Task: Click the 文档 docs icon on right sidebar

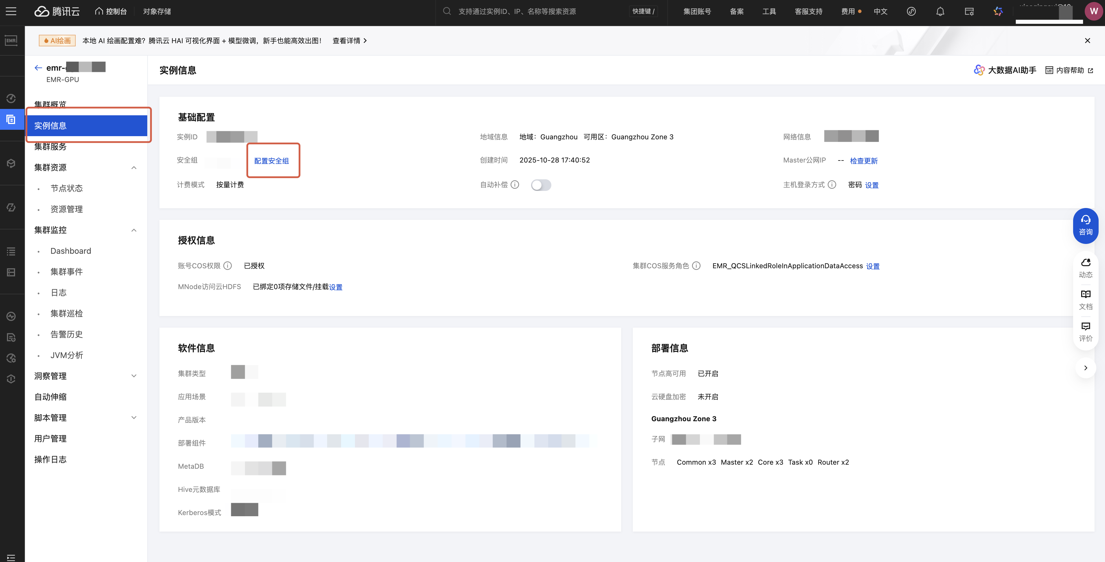Action: pos(1085,299)
